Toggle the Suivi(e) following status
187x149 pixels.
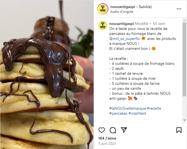pyautogui.click(x=145, y=7)
